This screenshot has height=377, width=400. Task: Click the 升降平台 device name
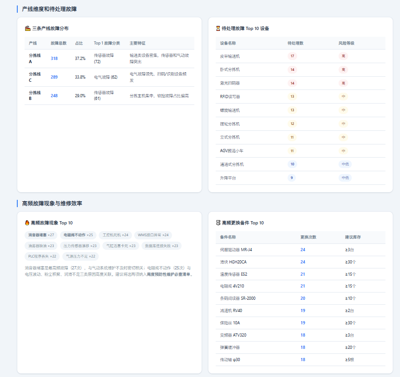[x=228, y=178]
